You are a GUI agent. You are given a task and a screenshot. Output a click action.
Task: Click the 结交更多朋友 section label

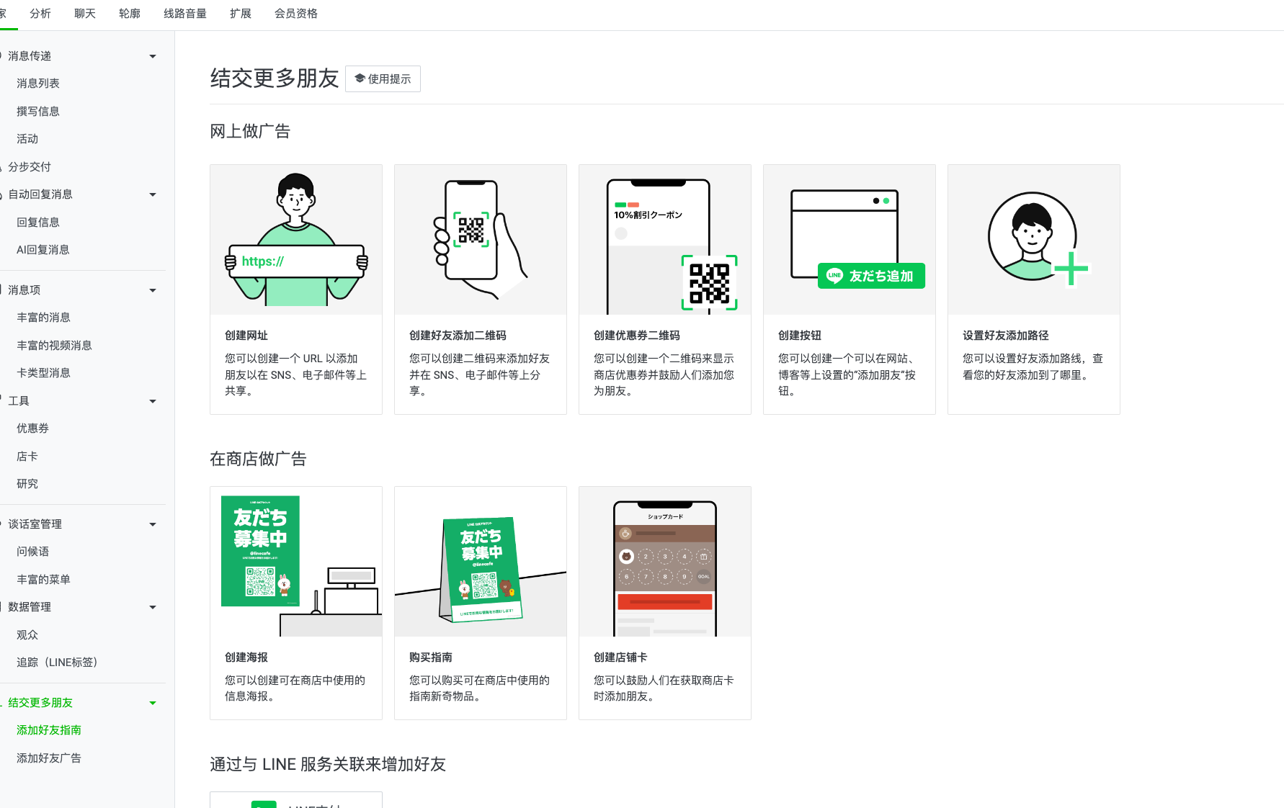(x=40, y=703)
